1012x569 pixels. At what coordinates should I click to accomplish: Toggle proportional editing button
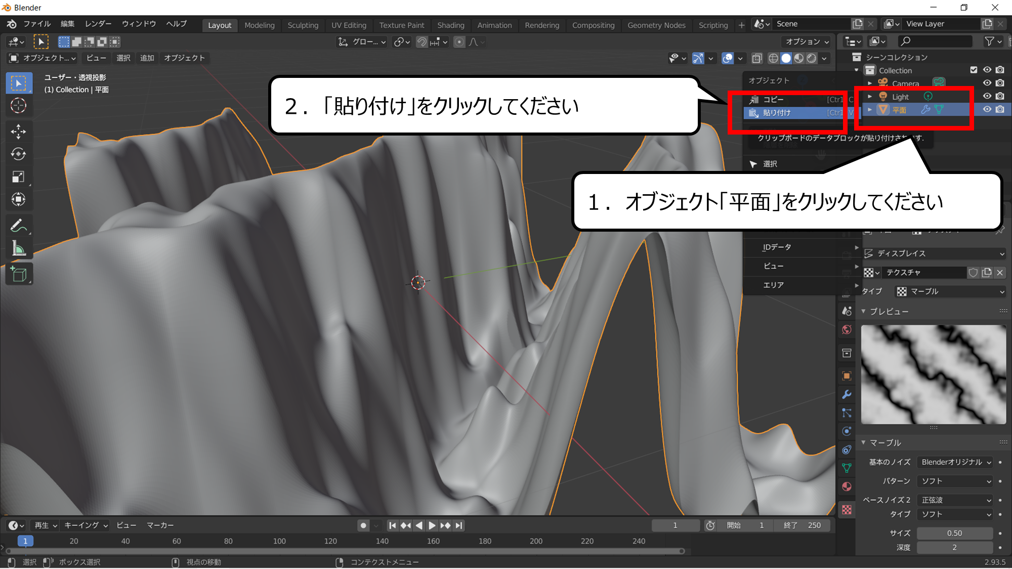pos(459,42)
